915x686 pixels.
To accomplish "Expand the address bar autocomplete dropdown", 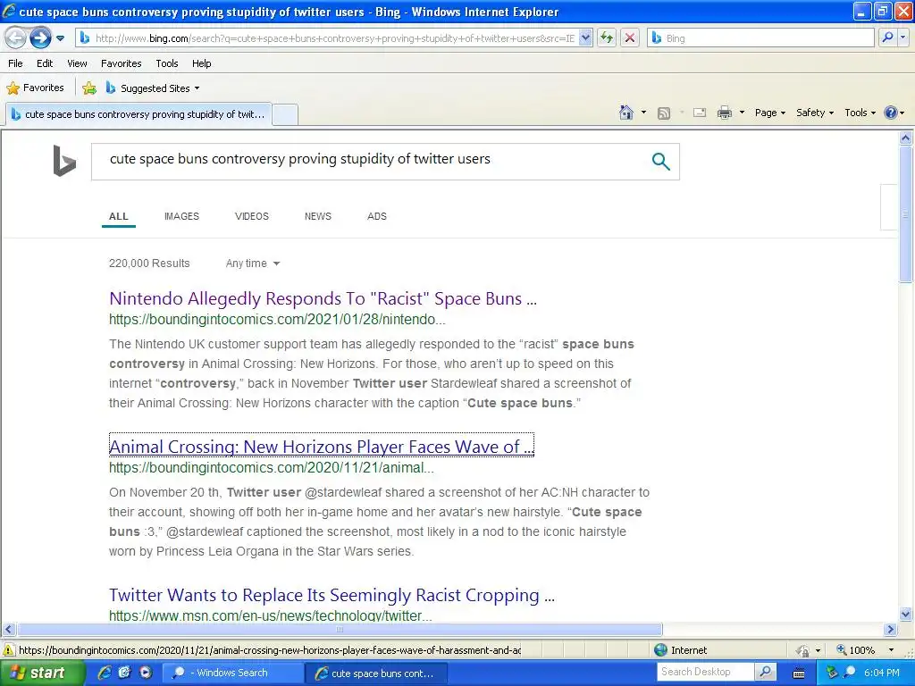I will click(586, 38).
